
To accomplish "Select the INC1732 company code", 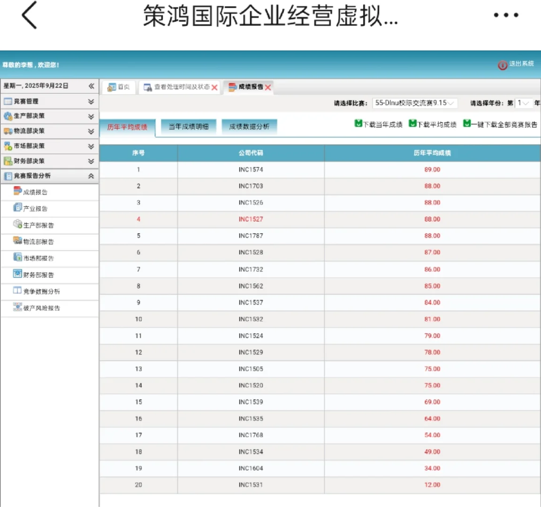I will pyautogui.click(x=251, y=269).
